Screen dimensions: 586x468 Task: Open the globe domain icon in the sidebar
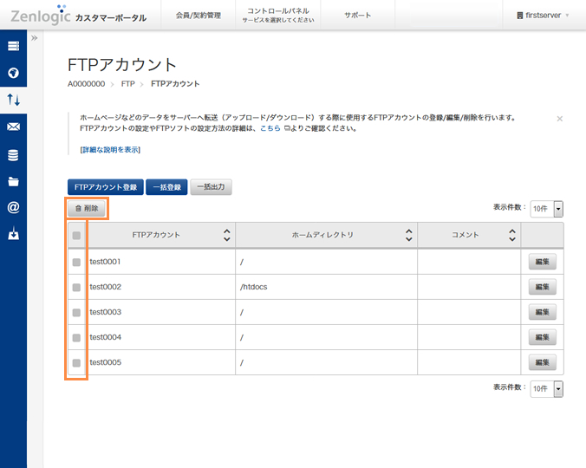(x=14, y=73)
